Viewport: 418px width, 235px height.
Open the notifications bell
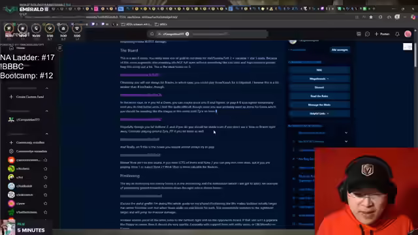point(397,34)
